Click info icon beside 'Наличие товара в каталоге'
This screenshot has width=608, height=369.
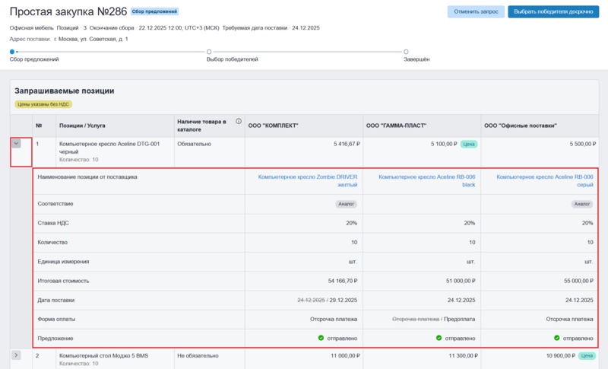(x=239, y=121)
